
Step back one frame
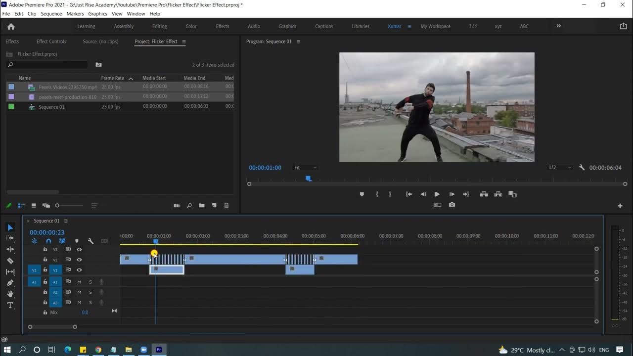click(423, 194)
